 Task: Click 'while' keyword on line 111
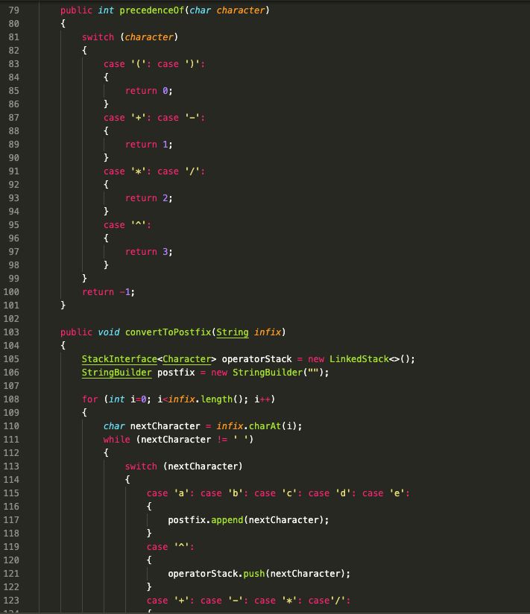[117, 440]
